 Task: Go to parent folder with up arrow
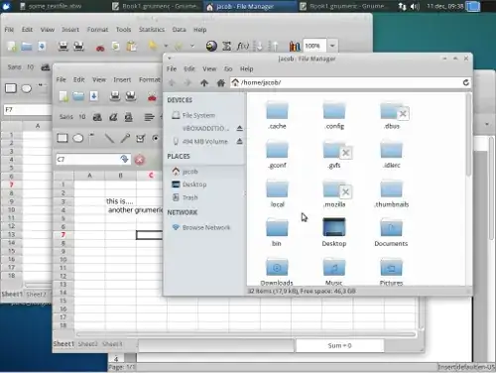click(204, 83)
